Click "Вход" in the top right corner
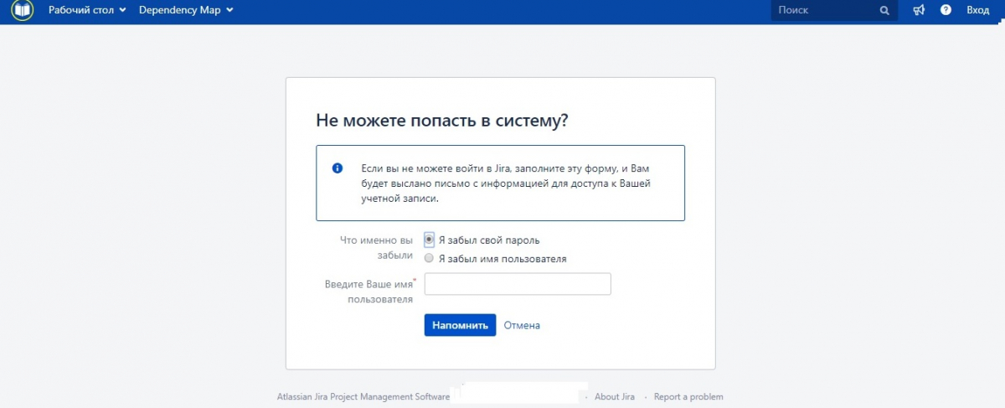 (977, 11)
